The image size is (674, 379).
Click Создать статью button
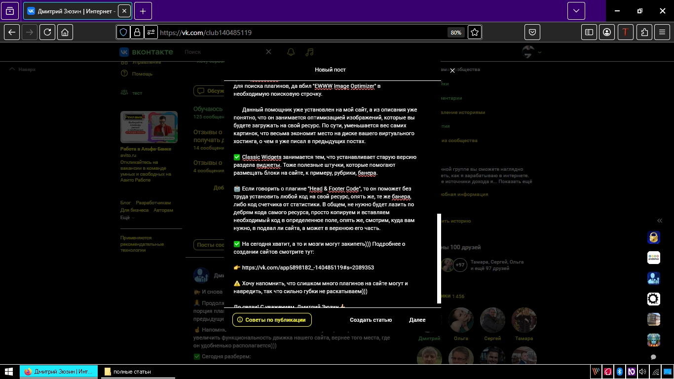(371, 320)
